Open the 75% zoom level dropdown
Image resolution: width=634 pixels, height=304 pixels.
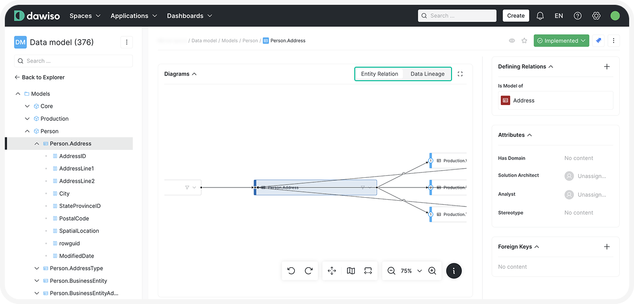411,271
